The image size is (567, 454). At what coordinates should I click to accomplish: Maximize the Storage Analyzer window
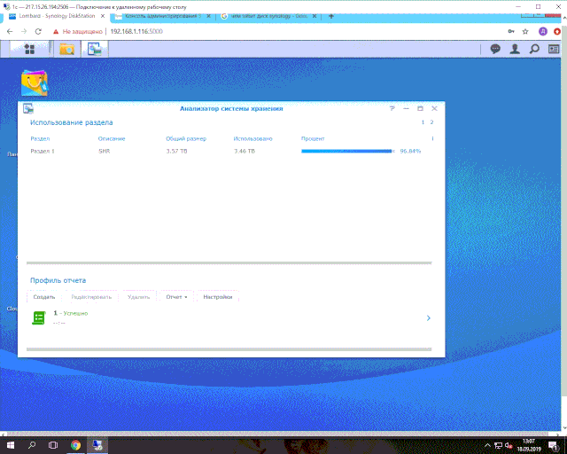(420, 108)
